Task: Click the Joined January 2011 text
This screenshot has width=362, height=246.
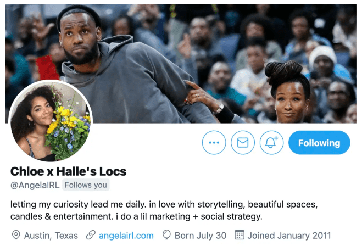Action: [x=289, y=236]
